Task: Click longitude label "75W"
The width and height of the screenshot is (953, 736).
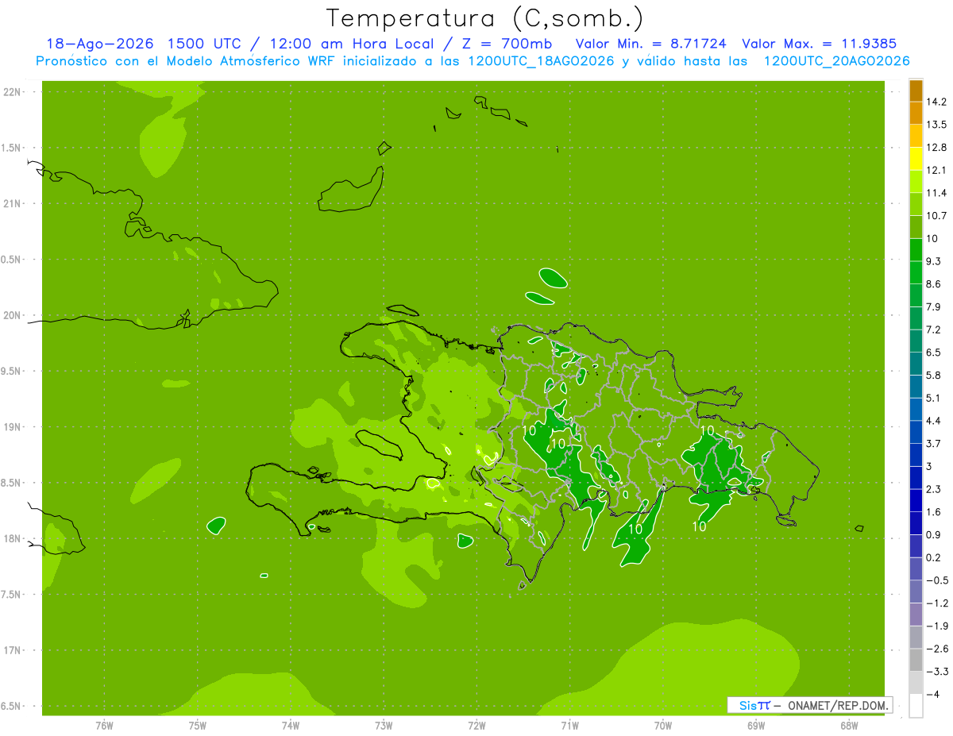Action: tap(198, 726)
